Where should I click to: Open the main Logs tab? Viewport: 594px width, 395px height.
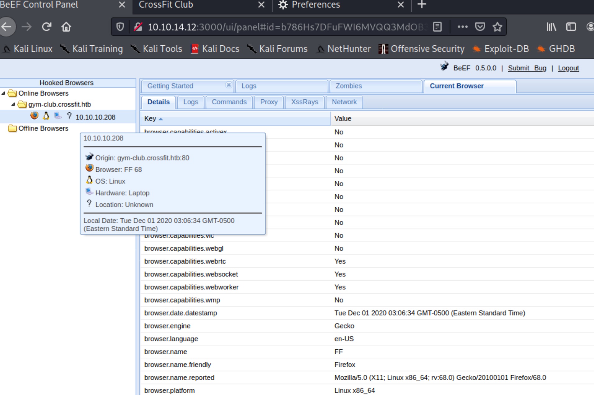pyautogui.click(x=281, y=86)
